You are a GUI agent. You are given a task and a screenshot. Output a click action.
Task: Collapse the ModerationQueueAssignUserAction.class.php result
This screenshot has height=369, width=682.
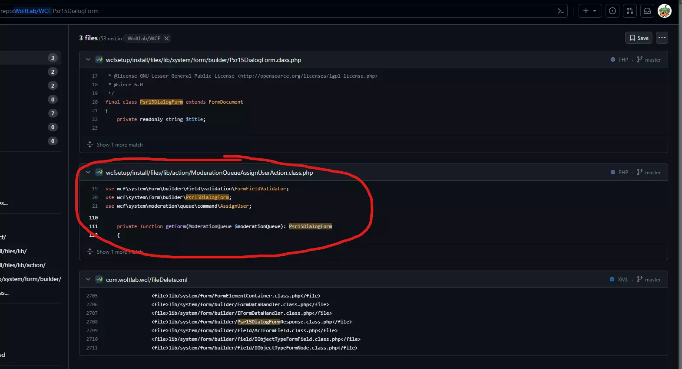coord(88,172)
